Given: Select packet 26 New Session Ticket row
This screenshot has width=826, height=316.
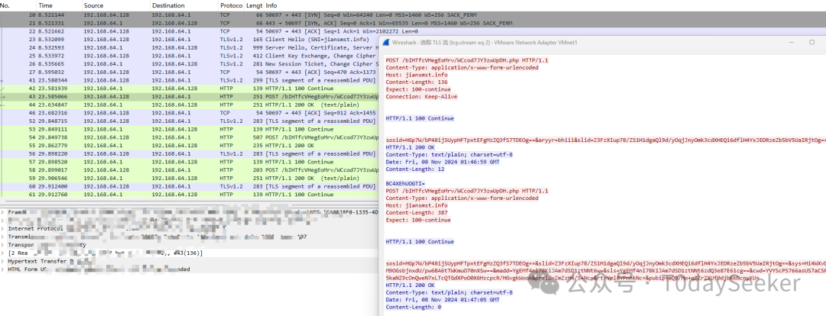Looking at the screenshot, I should pyautogui.click(x=190, y=64).
